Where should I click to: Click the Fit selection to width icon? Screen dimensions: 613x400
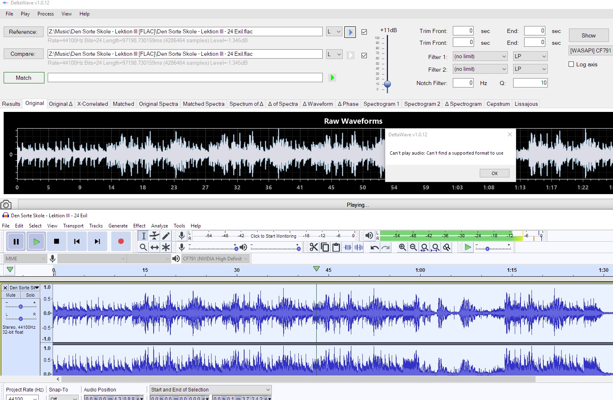click(424, 247)
